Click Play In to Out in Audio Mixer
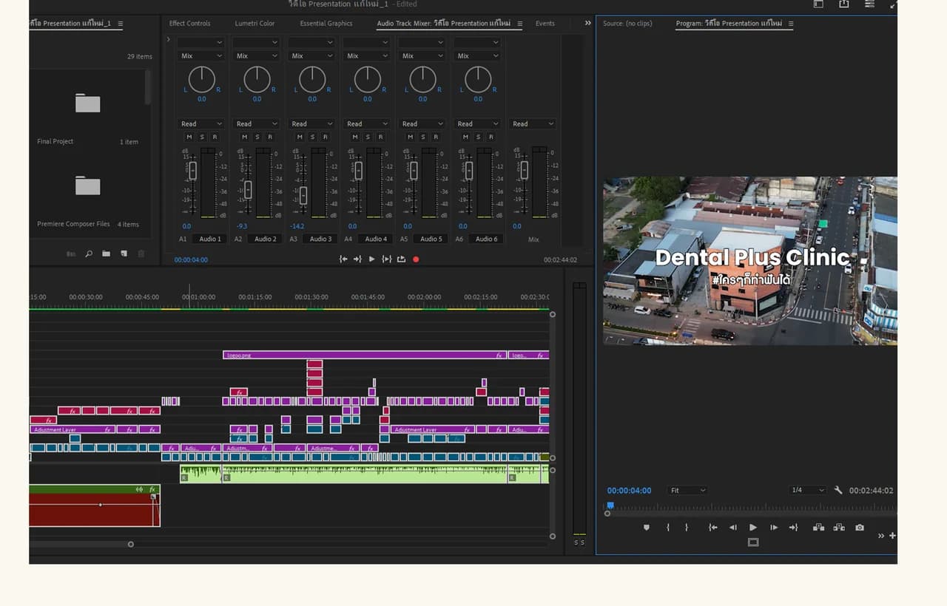The image size is (947, 606). click(x=386, y=259)
